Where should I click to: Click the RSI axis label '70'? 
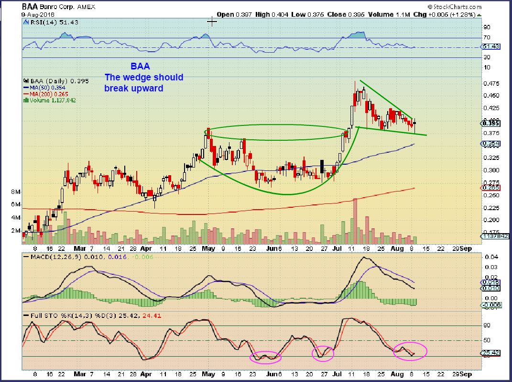(487, 37)
